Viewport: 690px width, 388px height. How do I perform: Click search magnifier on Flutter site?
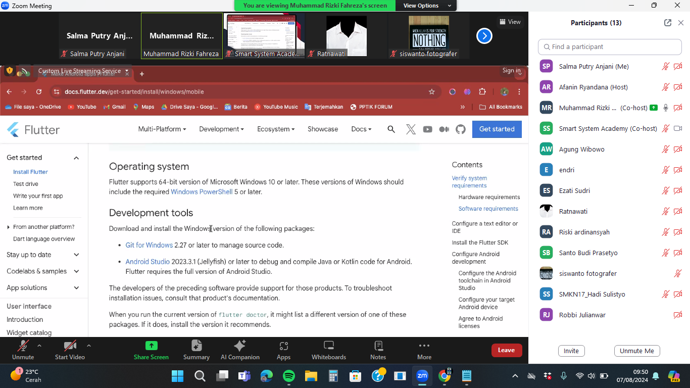click(391, 129)
